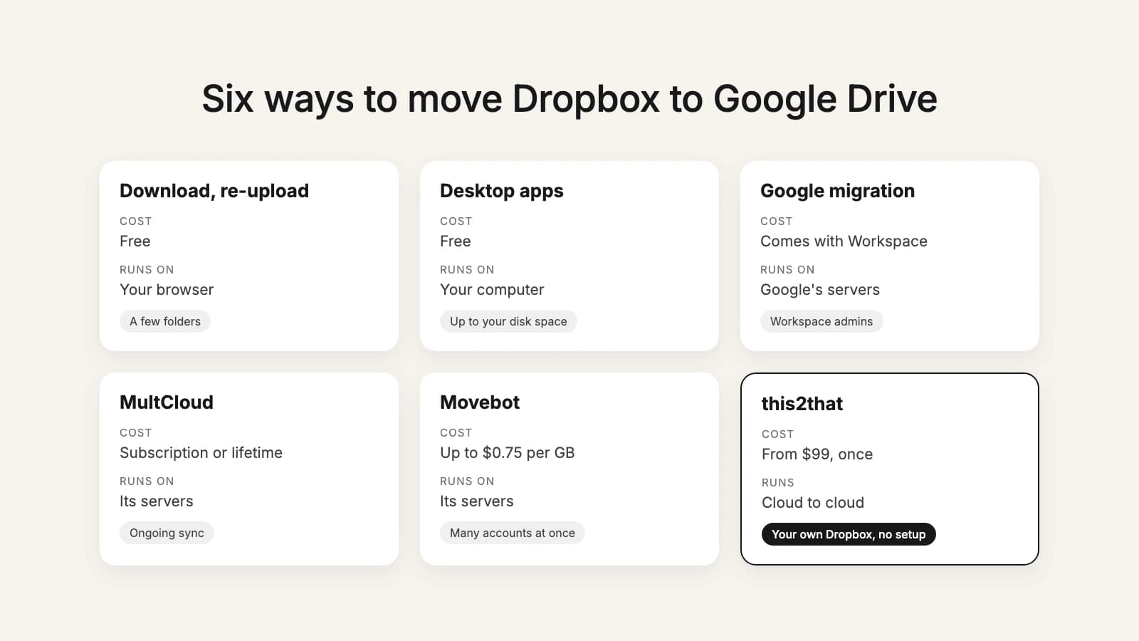Image resolution: width=1139 pixels, height=641 pixels.
Task: Click the 'Movebot' card title
Action: click(480, 402)
